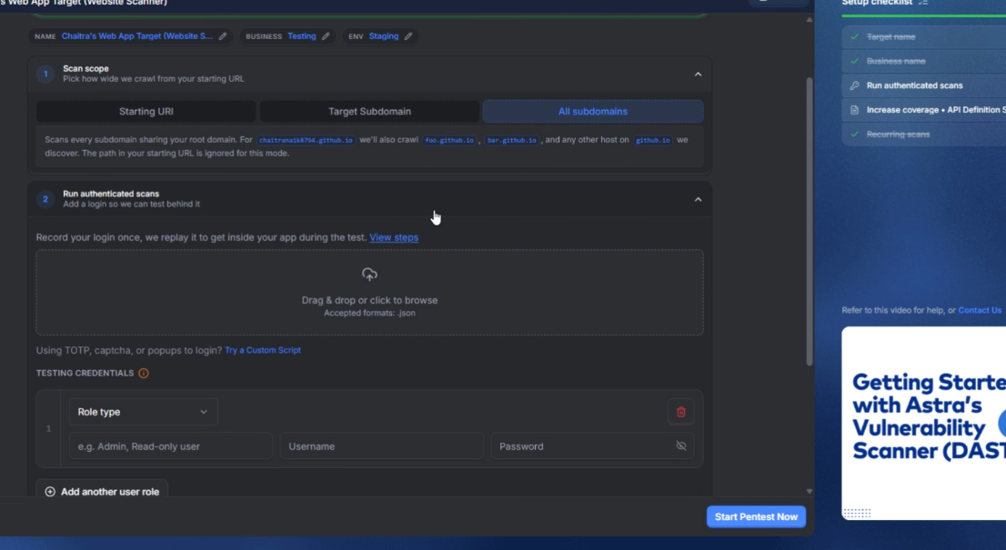The width and height of the screenshot is (1006, 550).
Task: Focus the Admin, Read-only user role field
Action: pyautogui.click(x=171, y=446)
